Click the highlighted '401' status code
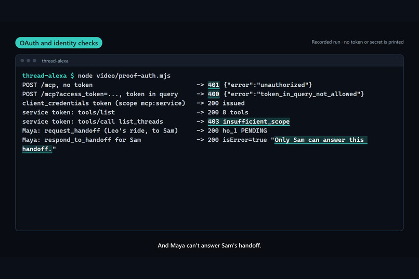419x279 pixels. [214, 85]
